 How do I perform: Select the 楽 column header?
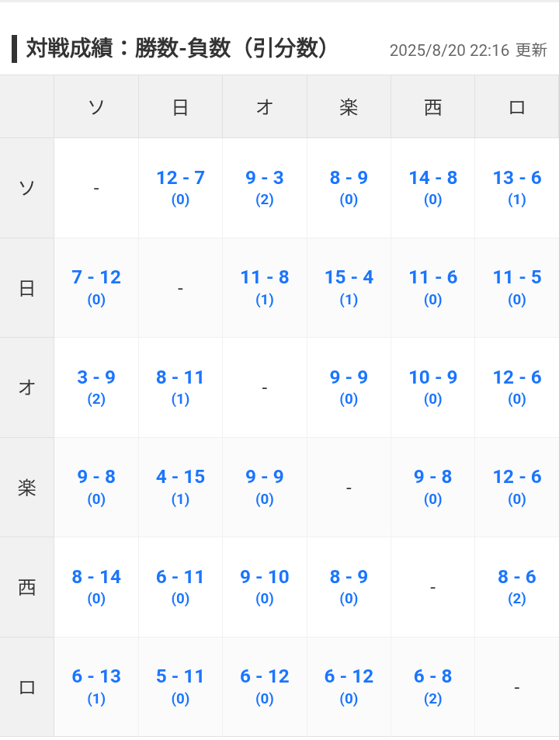(x=349, y=106)
